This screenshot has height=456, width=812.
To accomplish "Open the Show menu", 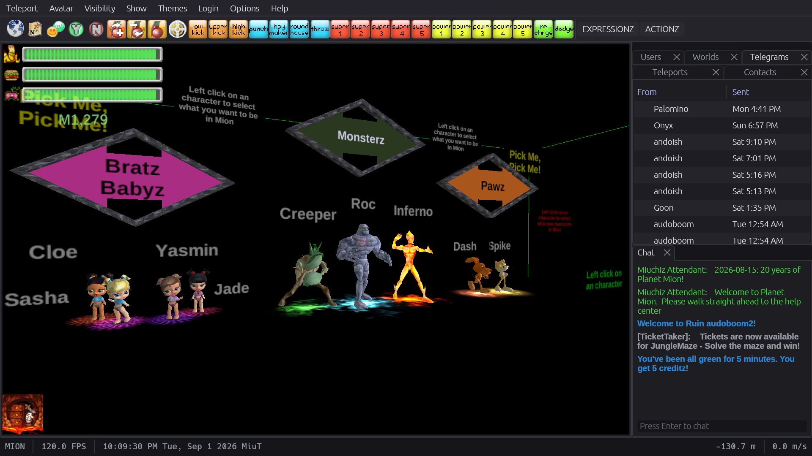I will coord(137,8).
